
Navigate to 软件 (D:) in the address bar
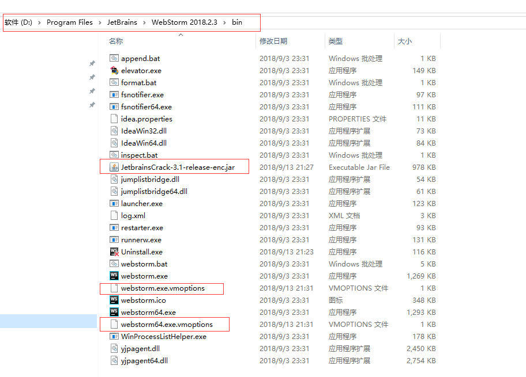click(18, 22)
